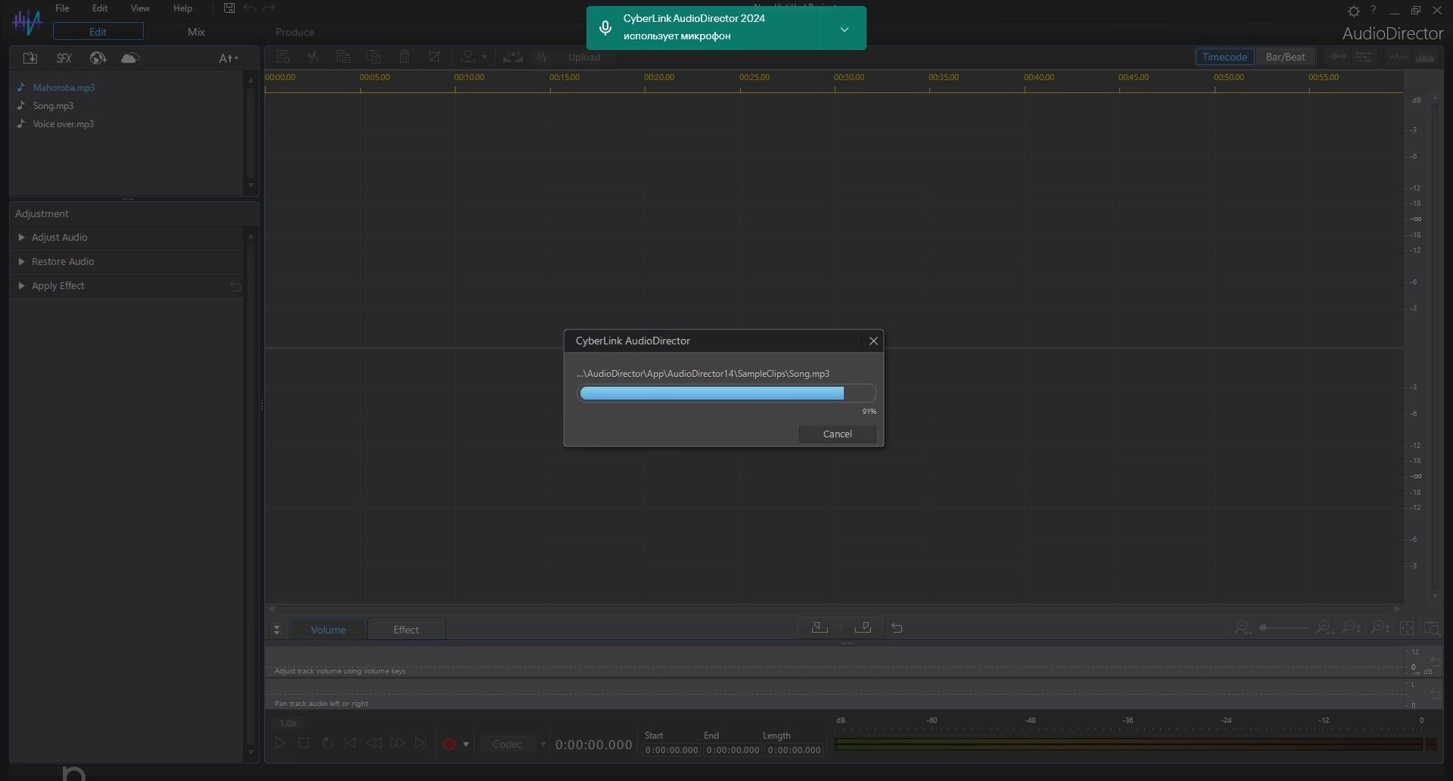Select the Edit room tab
The image size is (1453, 781).
coord(98,32)
